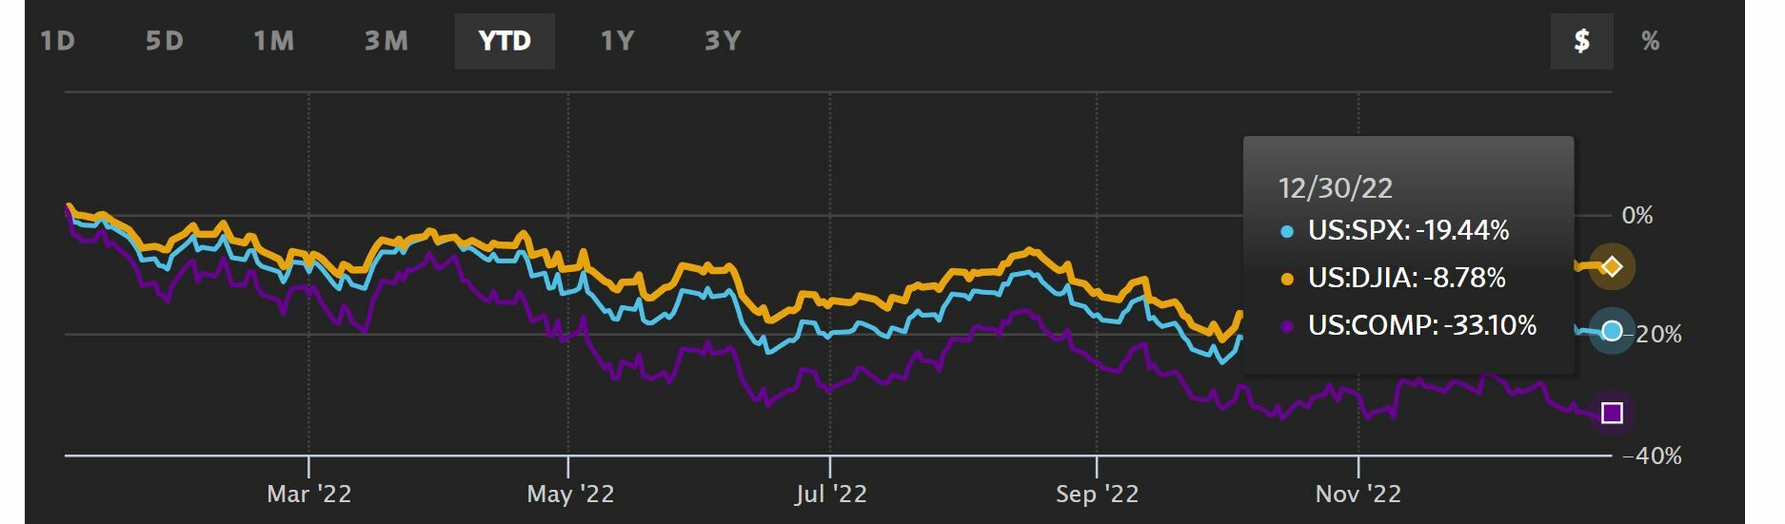
Task: Select the 5D time range
Action: coord(165,41)
